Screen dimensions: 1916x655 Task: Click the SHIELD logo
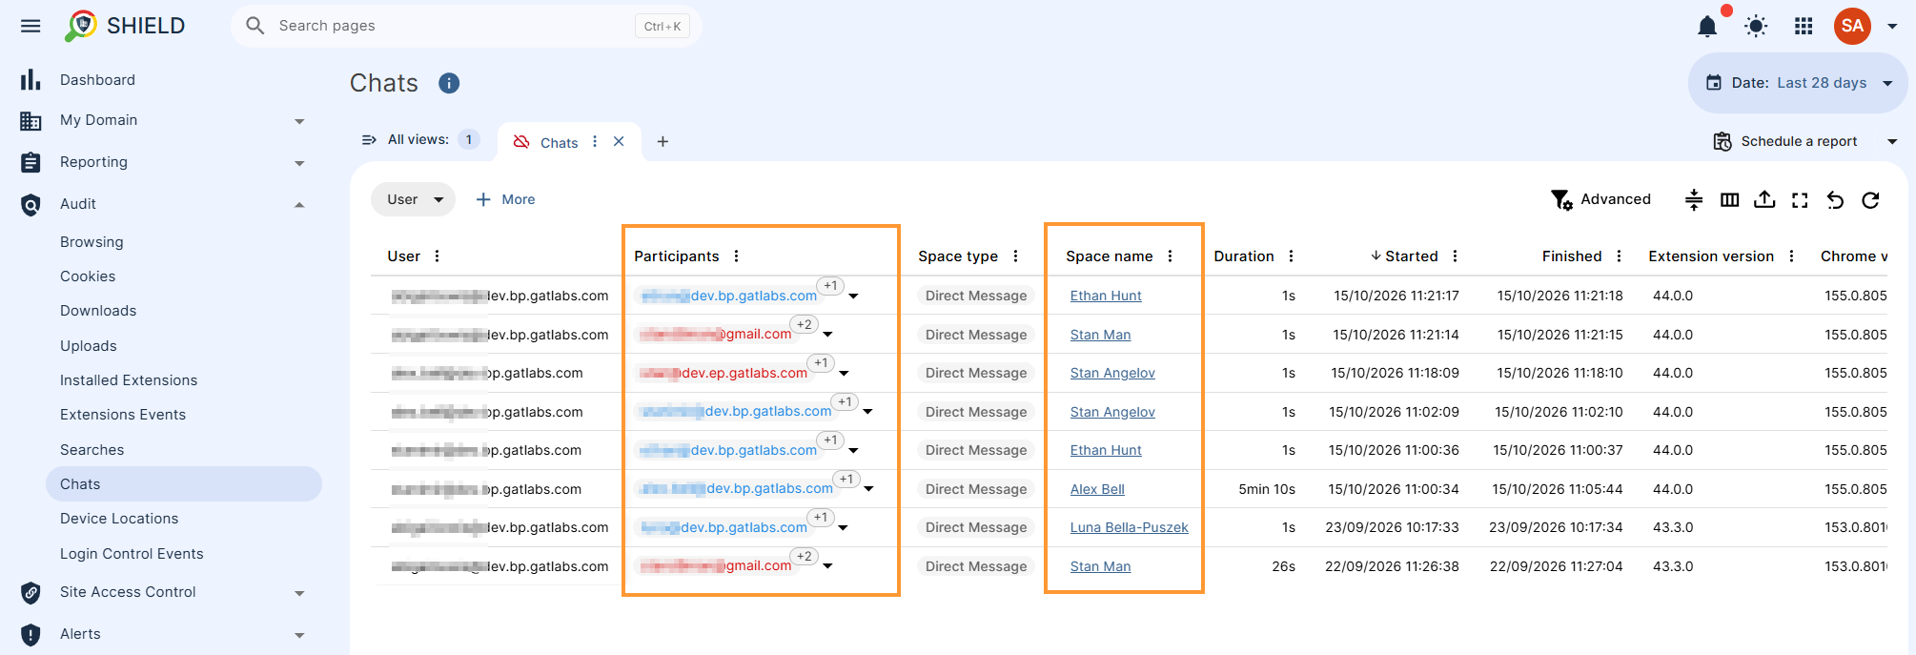click(125, 26)
